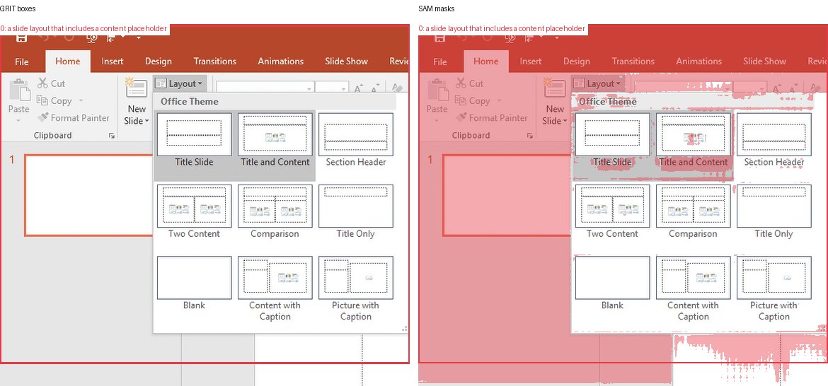Switch to Insert tab in right SAM screenshot

[531, 62]
